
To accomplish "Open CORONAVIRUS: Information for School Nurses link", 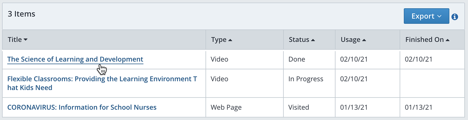I will tap(82, 108).
